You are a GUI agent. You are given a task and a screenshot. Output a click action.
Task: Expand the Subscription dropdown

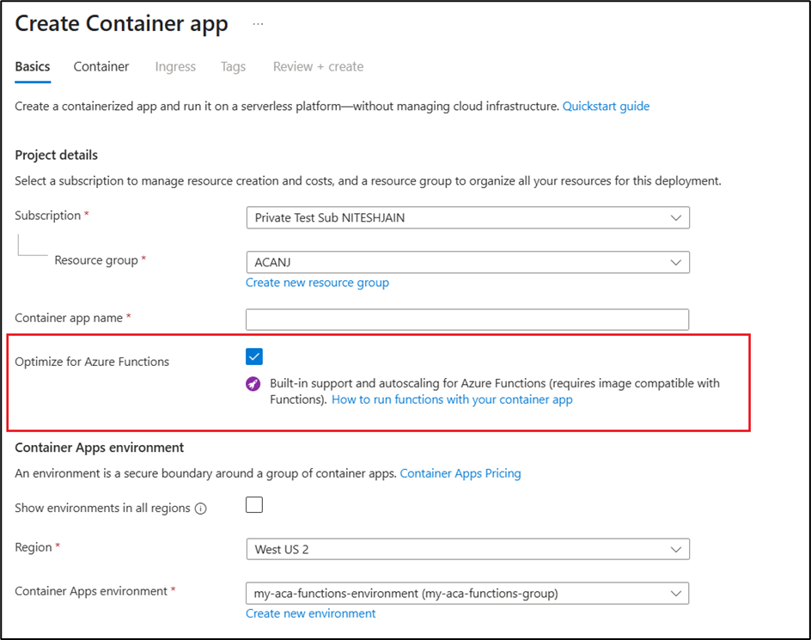[x=467, y=218]
